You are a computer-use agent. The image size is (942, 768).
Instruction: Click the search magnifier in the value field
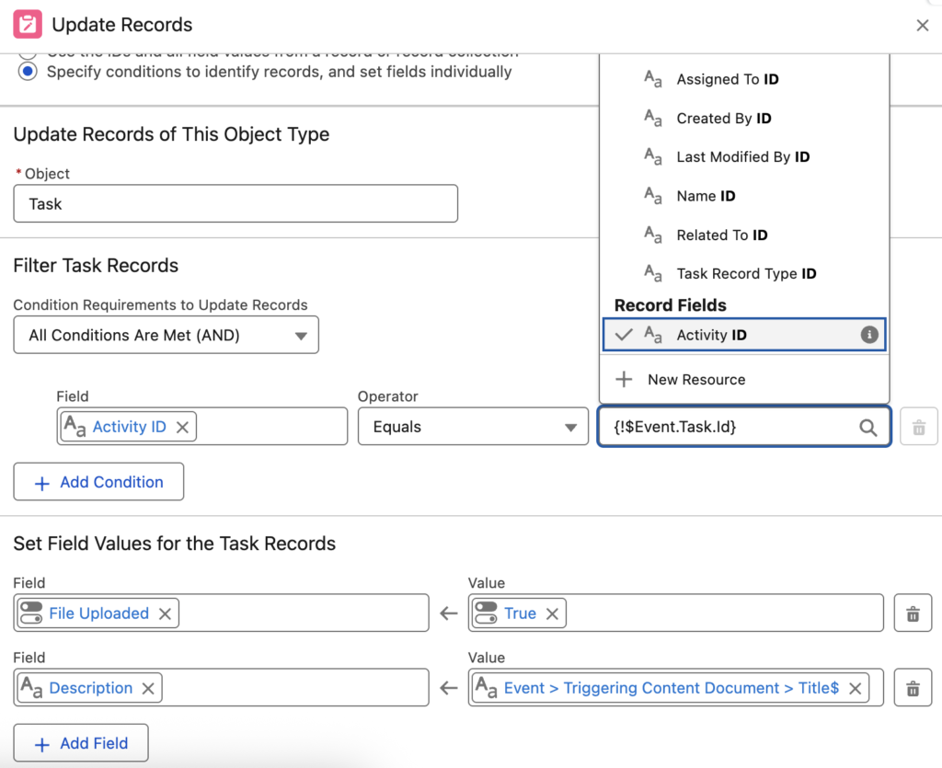coord(867,428)
